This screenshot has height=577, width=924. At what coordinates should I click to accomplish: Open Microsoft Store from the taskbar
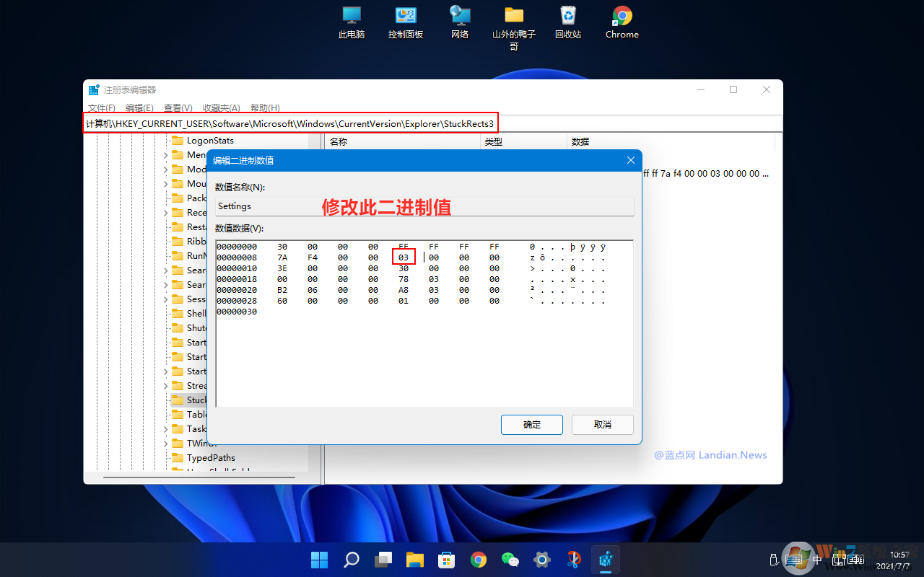click(446, 559)
